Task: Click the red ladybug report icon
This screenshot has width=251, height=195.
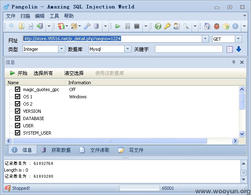Action: point(217,26)
